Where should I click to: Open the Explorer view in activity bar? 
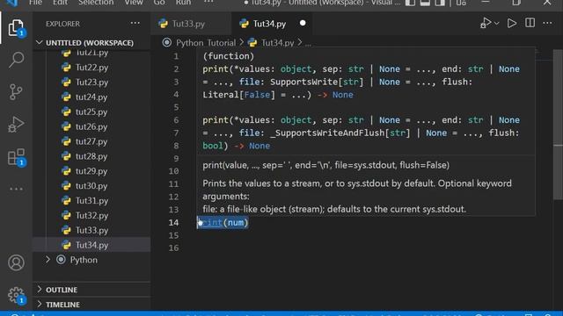[16, 28]
